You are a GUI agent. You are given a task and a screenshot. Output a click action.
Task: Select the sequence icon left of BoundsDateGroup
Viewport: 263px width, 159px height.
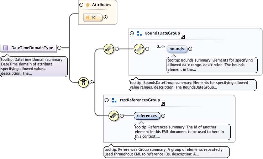[108, 49]
